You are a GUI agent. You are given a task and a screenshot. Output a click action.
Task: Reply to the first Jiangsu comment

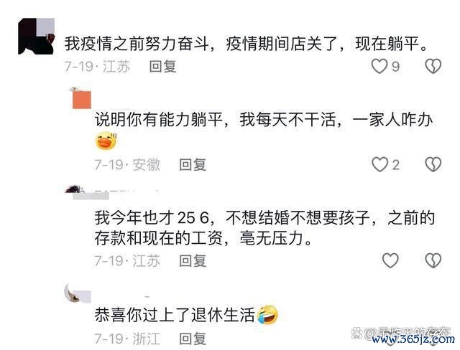pyautogui.click(x=162, y=67)
